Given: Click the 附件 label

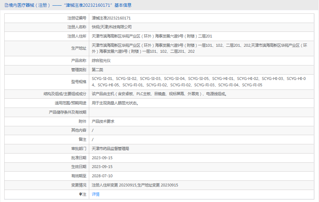Looking at the screenshot, I should pos(82,121).
